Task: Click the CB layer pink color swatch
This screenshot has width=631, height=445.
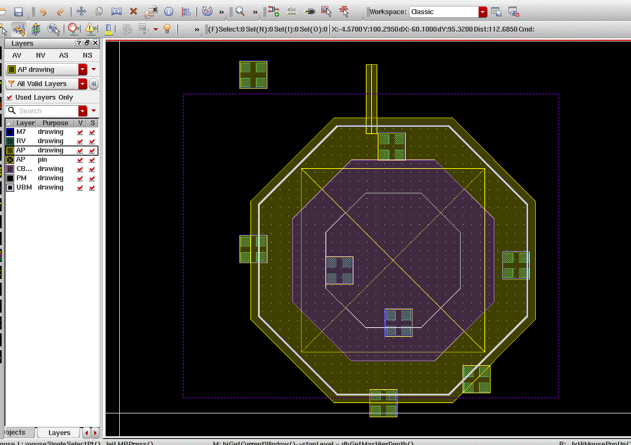Action: point(10,169)
